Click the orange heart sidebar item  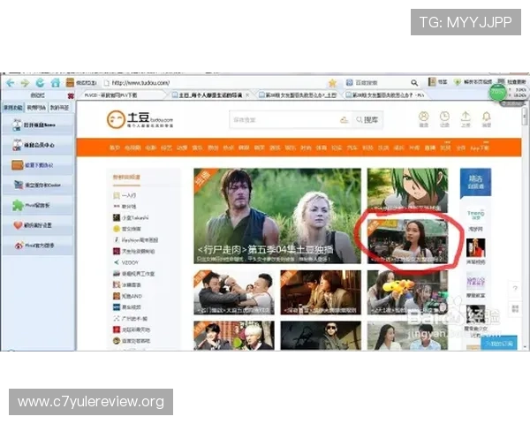click(x=38, y=225)
